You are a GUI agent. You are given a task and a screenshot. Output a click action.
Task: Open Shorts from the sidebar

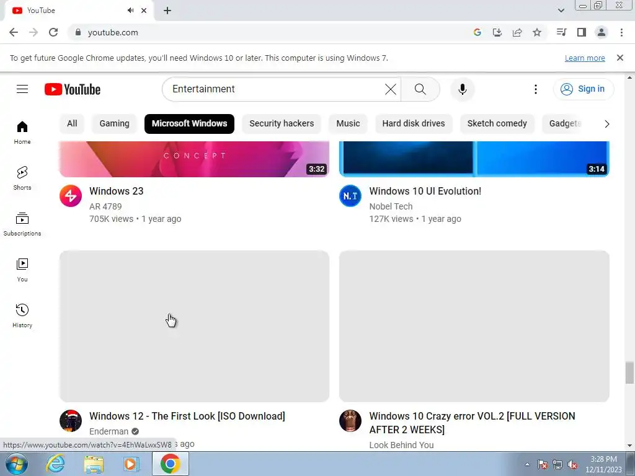[22, 178]
